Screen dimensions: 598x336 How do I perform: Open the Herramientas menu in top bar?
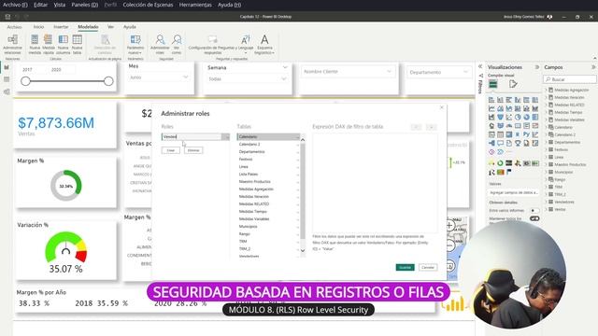click(195, 5)
